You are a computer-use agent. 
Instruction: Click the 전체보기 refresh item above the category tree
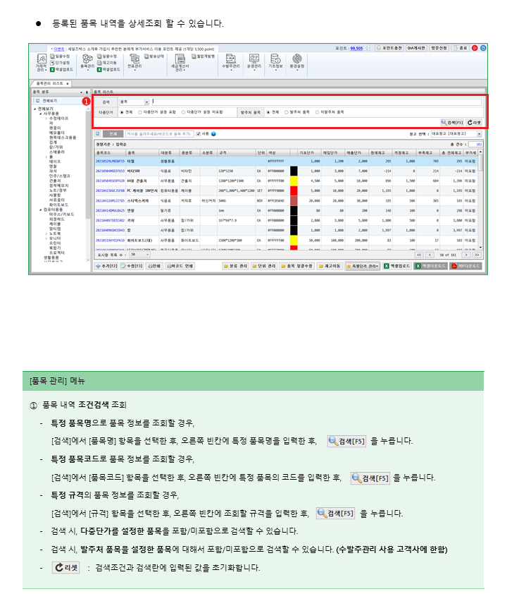(47, 101)
